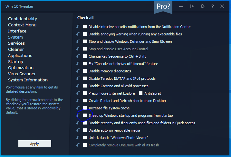The image size is (231, 157).
Task: Click the Pro? banner
Action: (x=163, y=7)
